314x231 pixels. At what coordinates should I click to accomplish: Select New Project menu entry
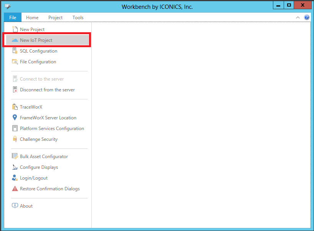point(48,29)
